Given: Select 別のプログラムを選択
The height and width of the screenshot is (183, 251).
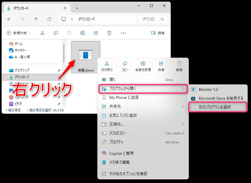Looking at the screenshot, I should coord(218,107).
